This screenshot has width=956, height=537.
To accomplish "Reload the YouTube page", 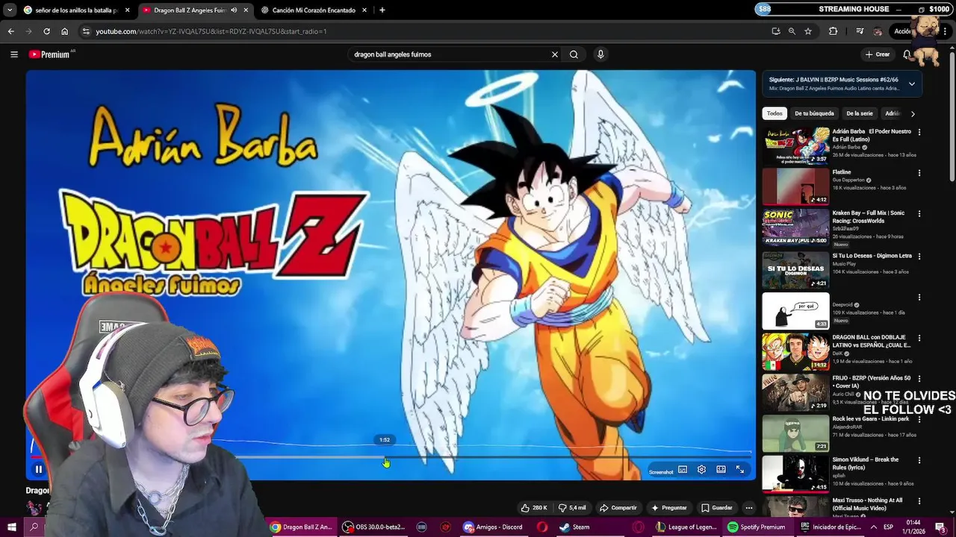I will tap(46, 31).
